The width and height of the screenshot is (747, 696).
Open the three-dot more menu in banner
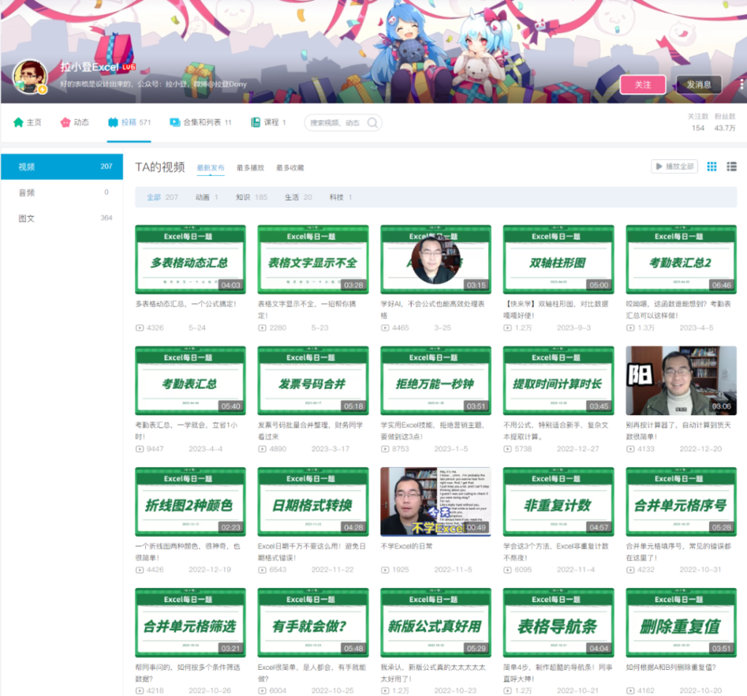pos(741,85)
